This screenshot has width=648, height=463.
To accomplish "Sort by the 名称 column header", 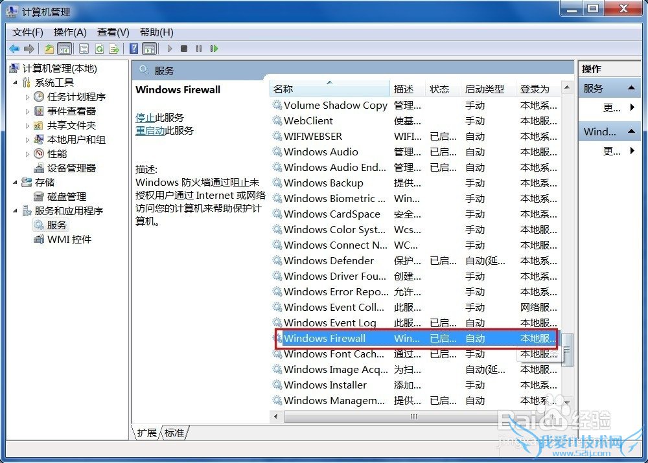I will [330, 89].
